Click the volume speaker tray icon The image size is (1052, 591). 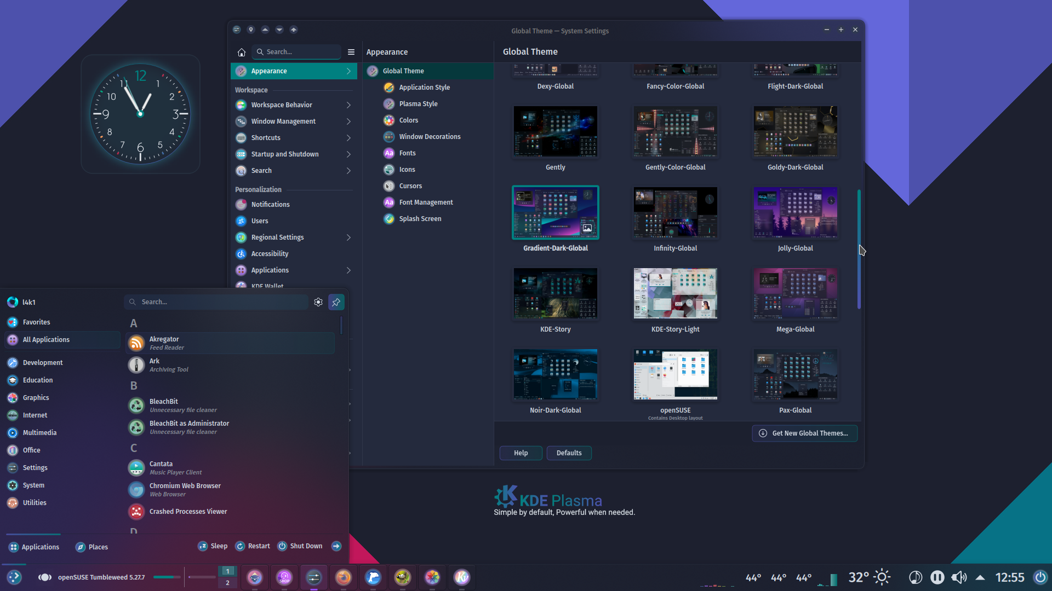pyautogui.click(x=959, y=577)
